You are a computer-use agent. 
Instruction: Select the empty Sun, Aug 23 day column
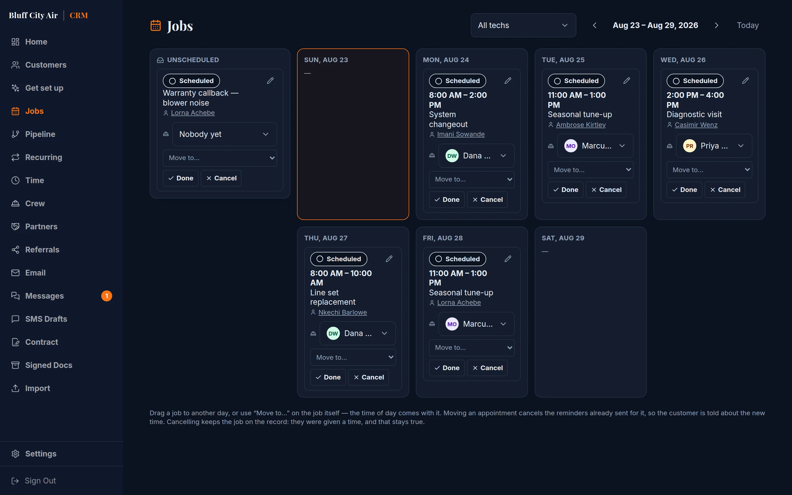click(353, 134)
